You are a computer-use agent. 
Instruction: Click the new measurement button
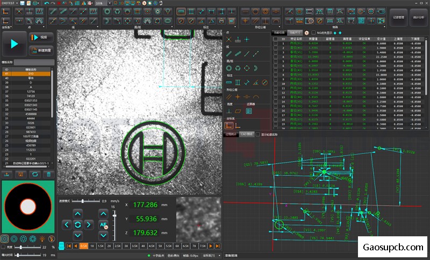(41, 50)
